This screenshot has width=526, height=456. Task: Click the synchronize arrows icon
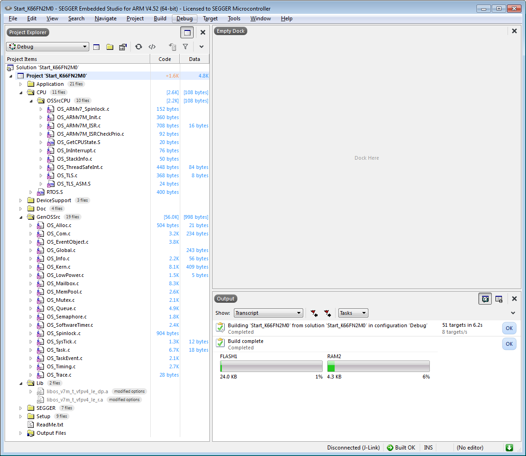139,47
